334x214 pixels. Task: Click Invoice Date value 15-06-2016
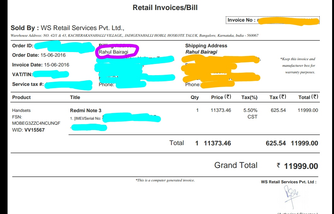click(57, 65)
